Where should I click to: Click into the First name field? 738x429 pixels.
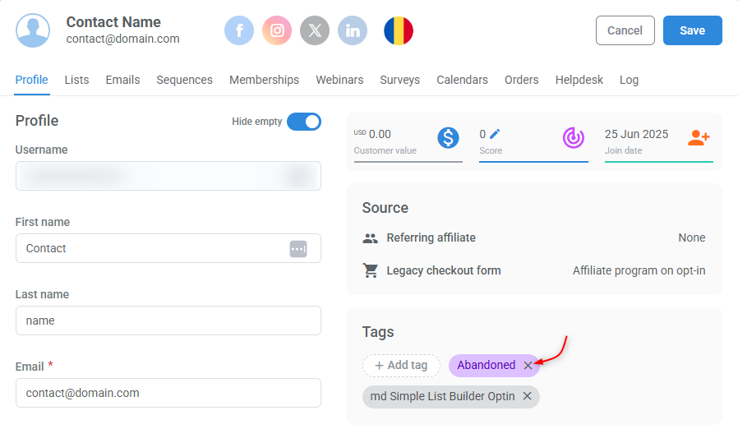pos(168,248)
